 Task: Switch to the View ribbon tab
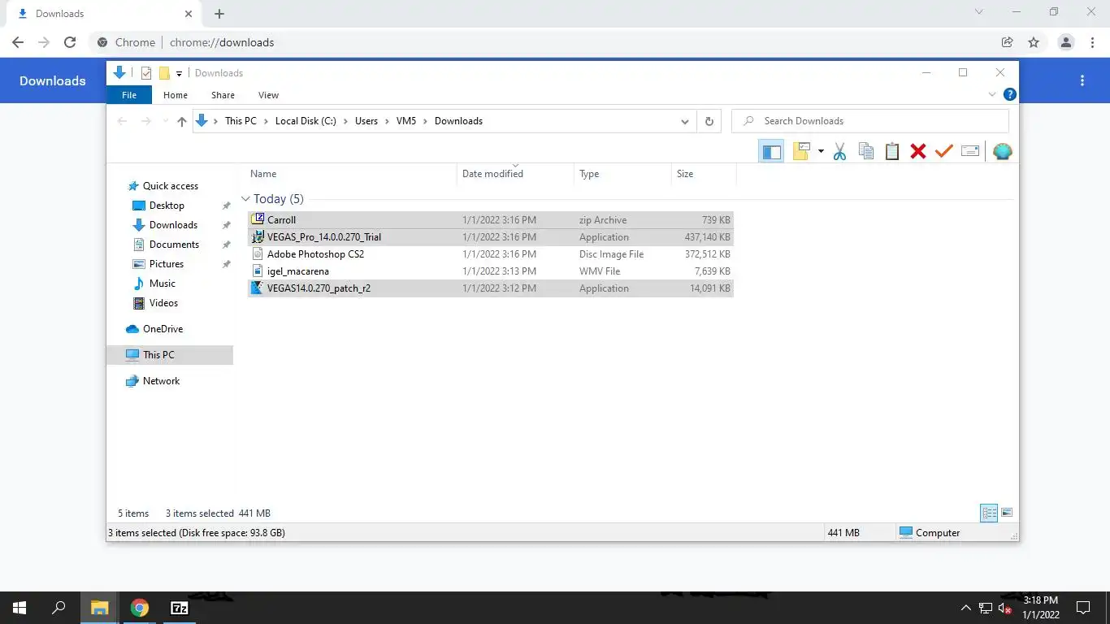[x=268, y=95]
